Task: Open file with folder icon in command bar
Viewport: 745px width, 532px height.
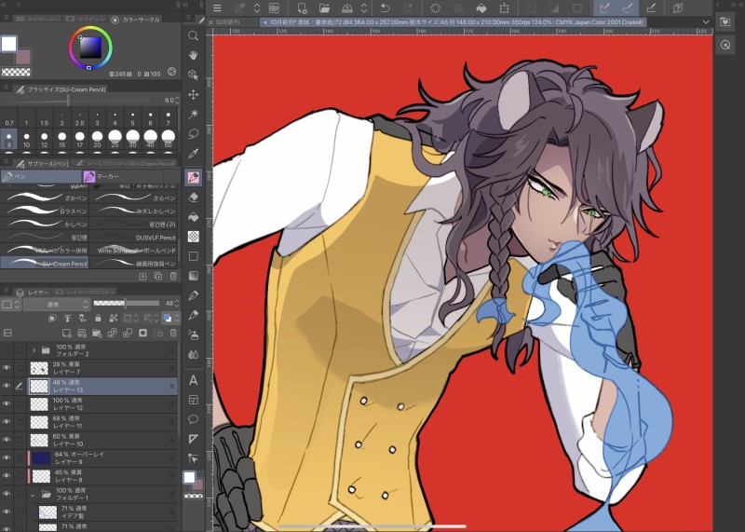Action: coord(324,7)
